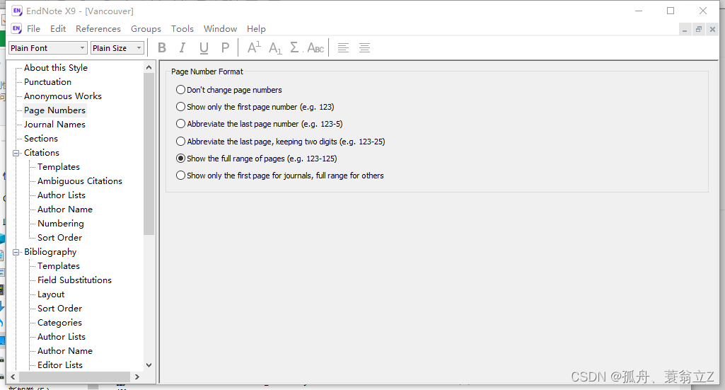Click the Plain text P icon
Image resolution: width=725 pixels, height=390 pixels.
point(225,47)
